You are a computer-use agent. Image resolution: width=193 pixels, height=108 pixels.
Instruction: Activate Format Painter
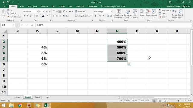pos(14,17)
